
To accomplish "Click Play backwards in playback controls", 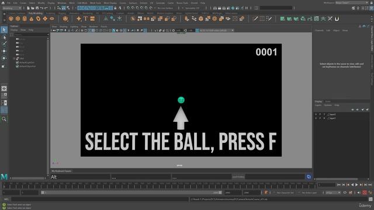I will [352, 185].
